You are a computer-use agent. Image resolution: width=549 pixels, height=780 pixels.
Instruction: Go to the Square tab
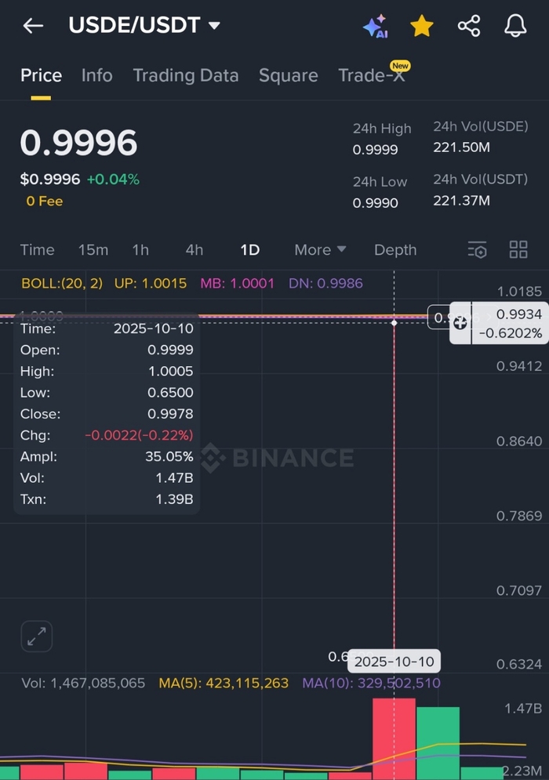(x=288, y=75)
